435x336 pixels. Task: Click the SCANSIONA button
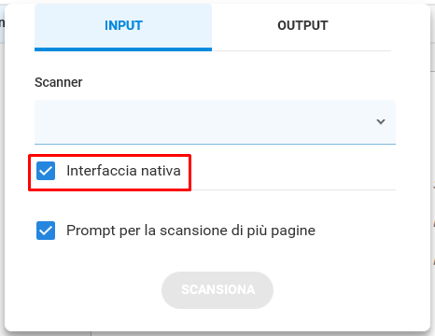[x=217, y=290]
